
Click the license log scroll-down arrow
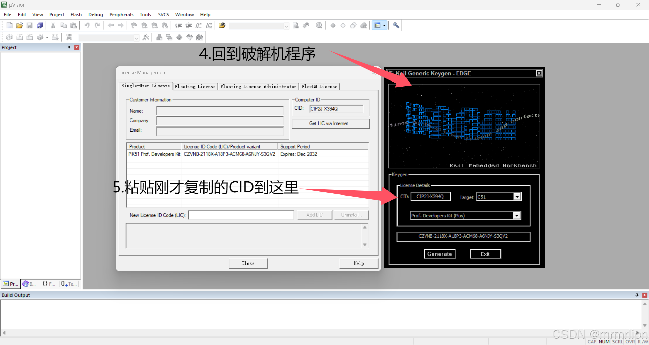[x=365, y=245]
